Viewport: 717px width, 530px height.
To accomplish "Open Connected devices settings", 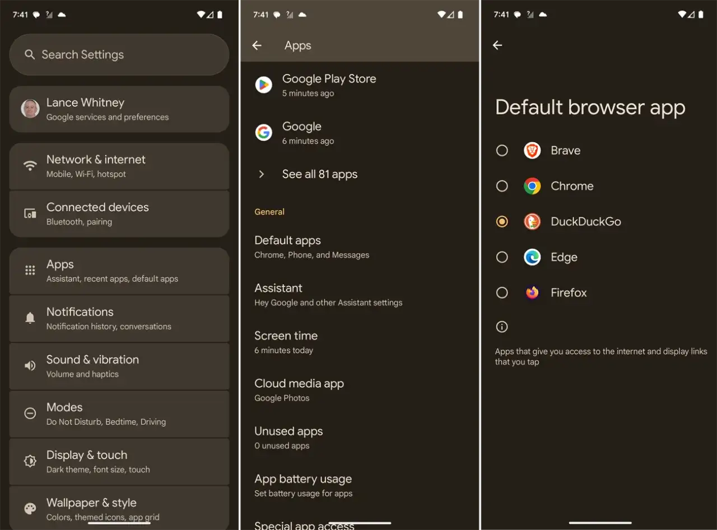I will (x=119, y=213).
